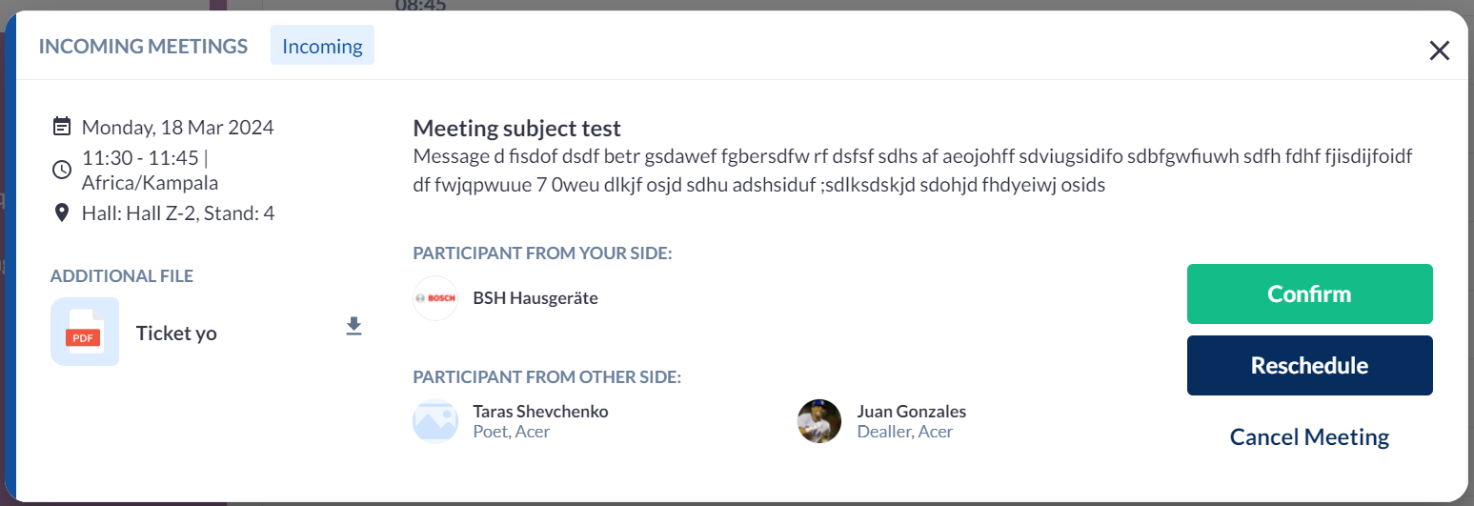Screen dimensions: 1474x506
Task: Open the Taras Shevchenko participant name
Action: (540, 412)
